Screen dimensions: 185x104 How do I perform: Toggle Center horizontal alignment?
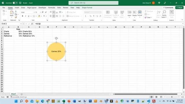tap(54, 16)
